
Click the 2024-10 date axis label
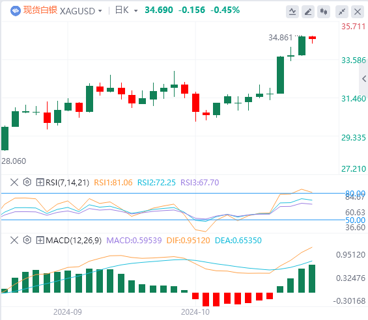click(195, 312)
